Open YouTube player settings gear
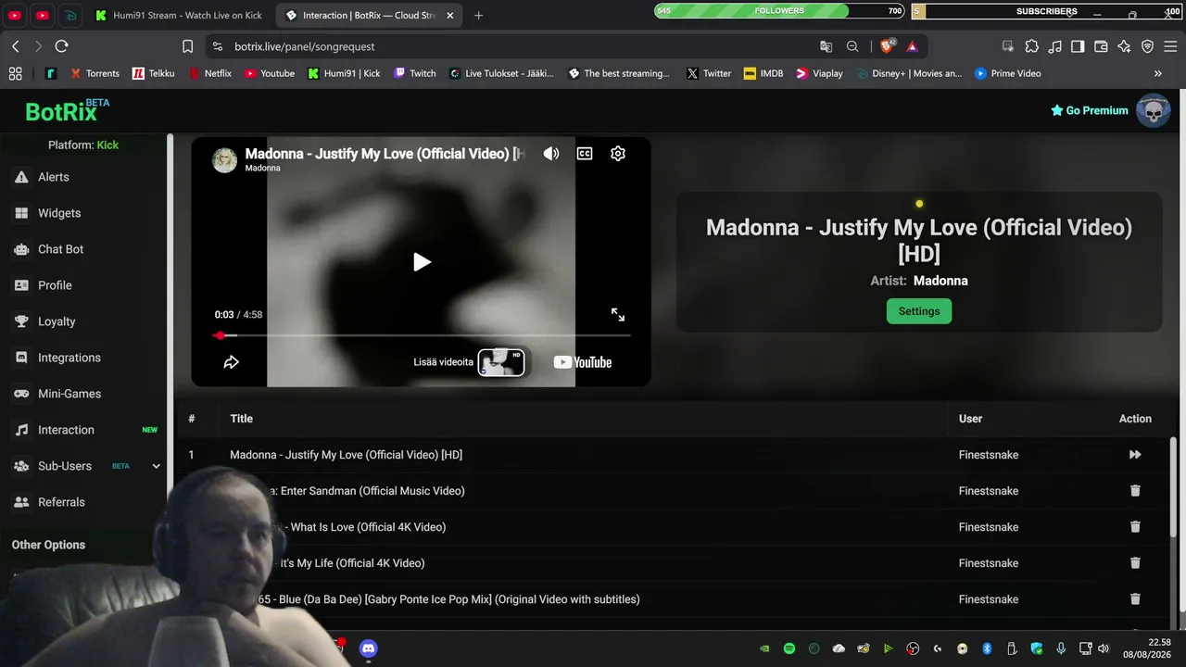Image resolution: width=1186 pixels, height=667 pixels. (618, 154)
